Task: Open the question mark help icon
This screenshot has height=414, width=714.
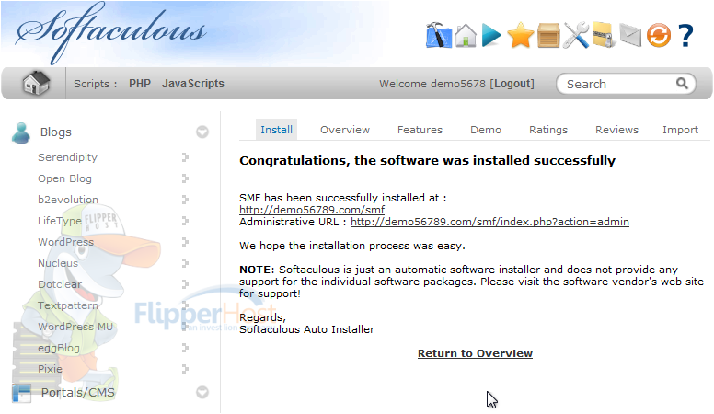Action: (x=685, y=36)
